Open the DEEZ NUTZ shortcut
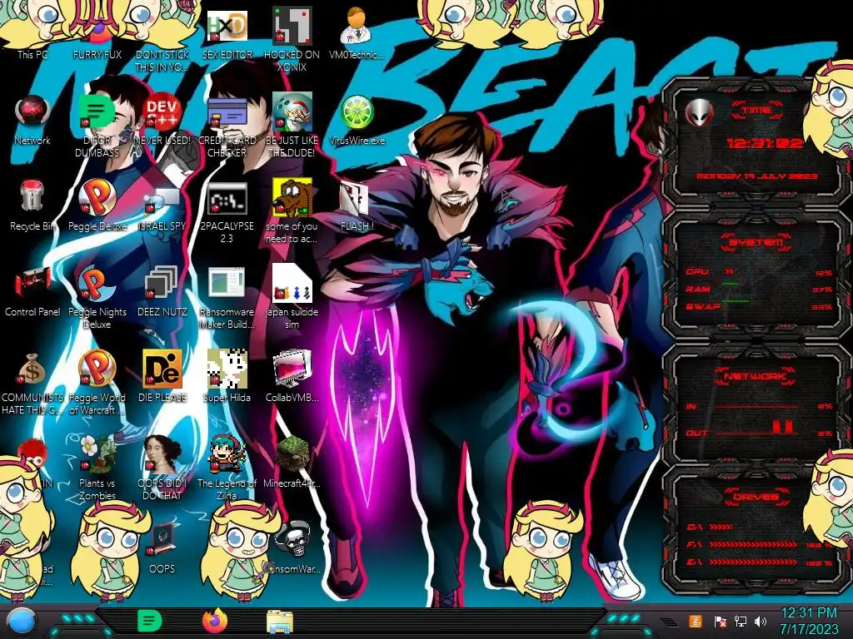Screen dimensions: 853x639 162,290
